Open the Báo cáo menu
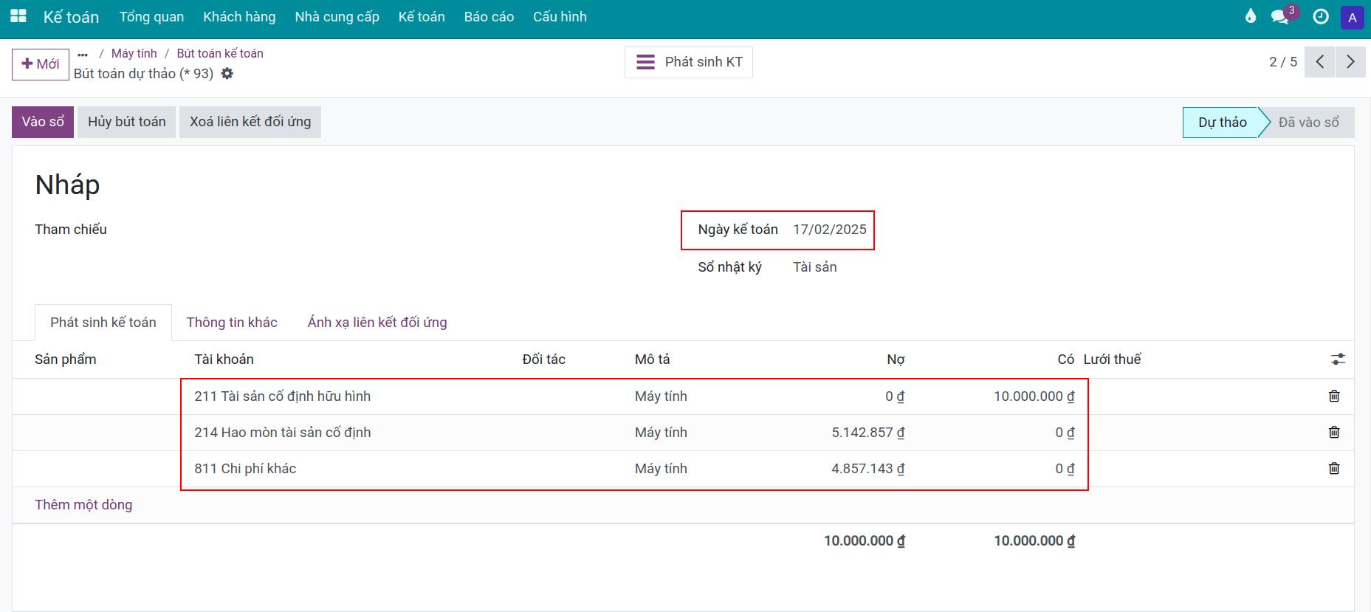 pyautogui.click(x=489, y=17)
